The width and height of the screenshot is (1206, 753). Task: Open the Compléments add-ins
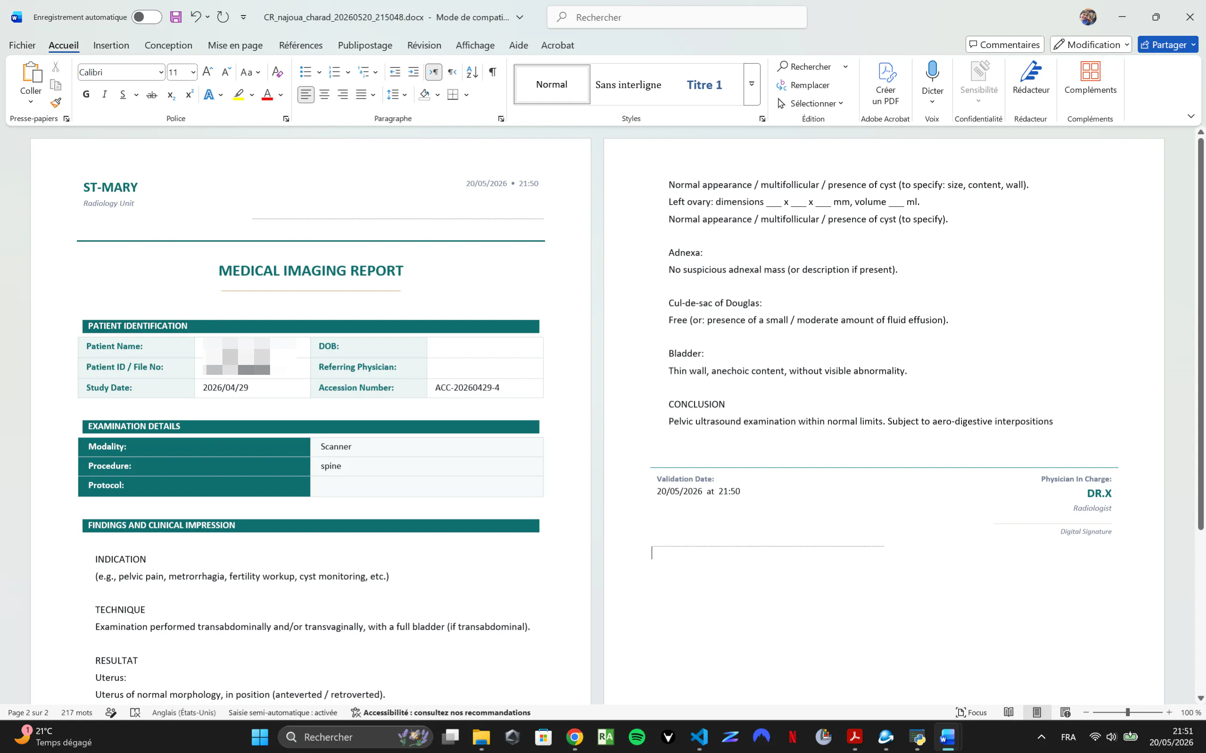(x=1091, y=78)
